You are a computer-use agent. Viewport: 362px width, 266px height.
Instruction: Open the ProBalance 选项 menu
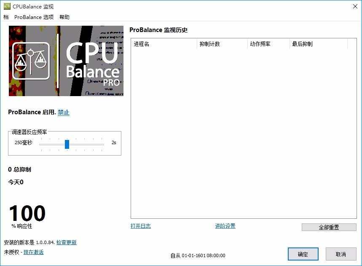(34, 17)
